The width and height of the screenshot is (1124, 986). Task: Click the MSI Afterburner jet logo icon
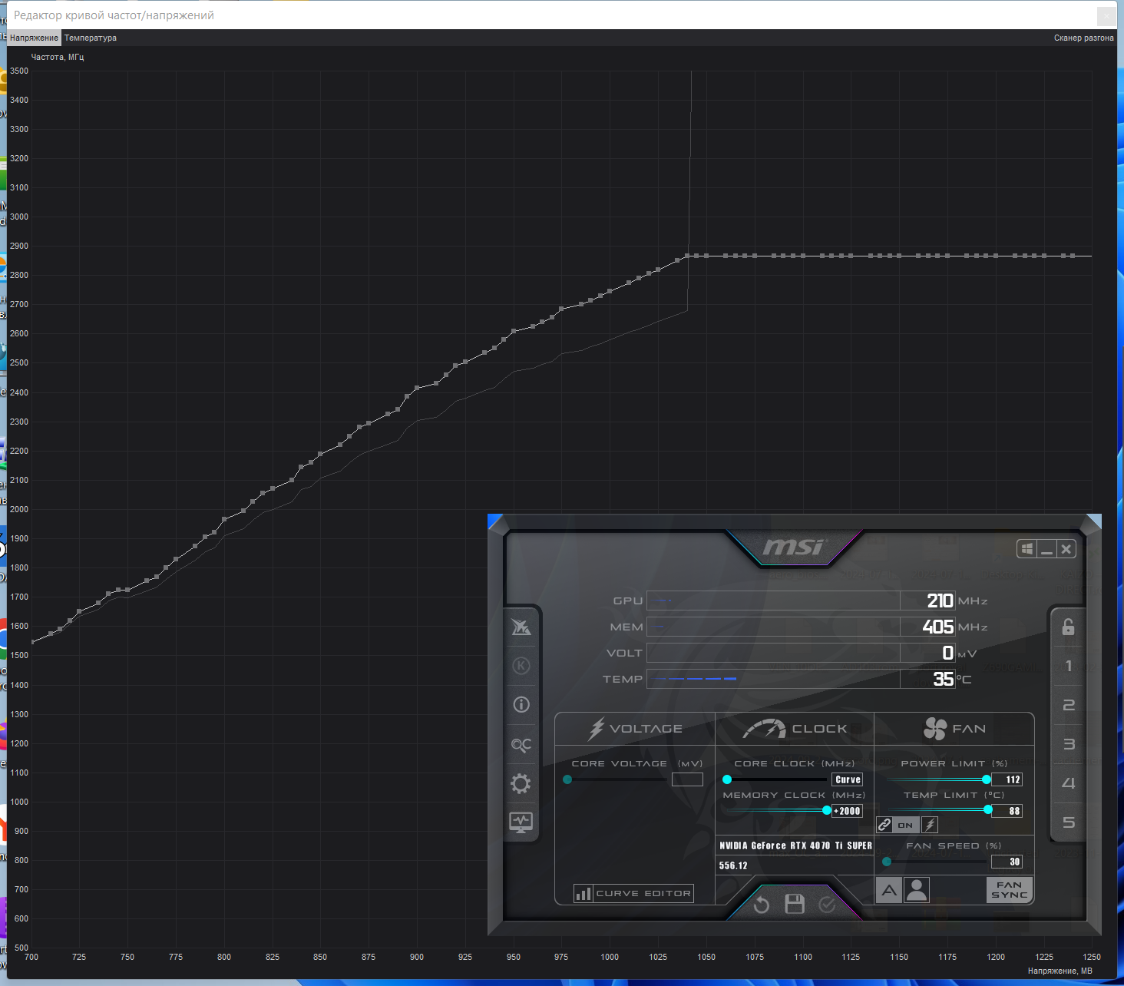coord(521,627)
